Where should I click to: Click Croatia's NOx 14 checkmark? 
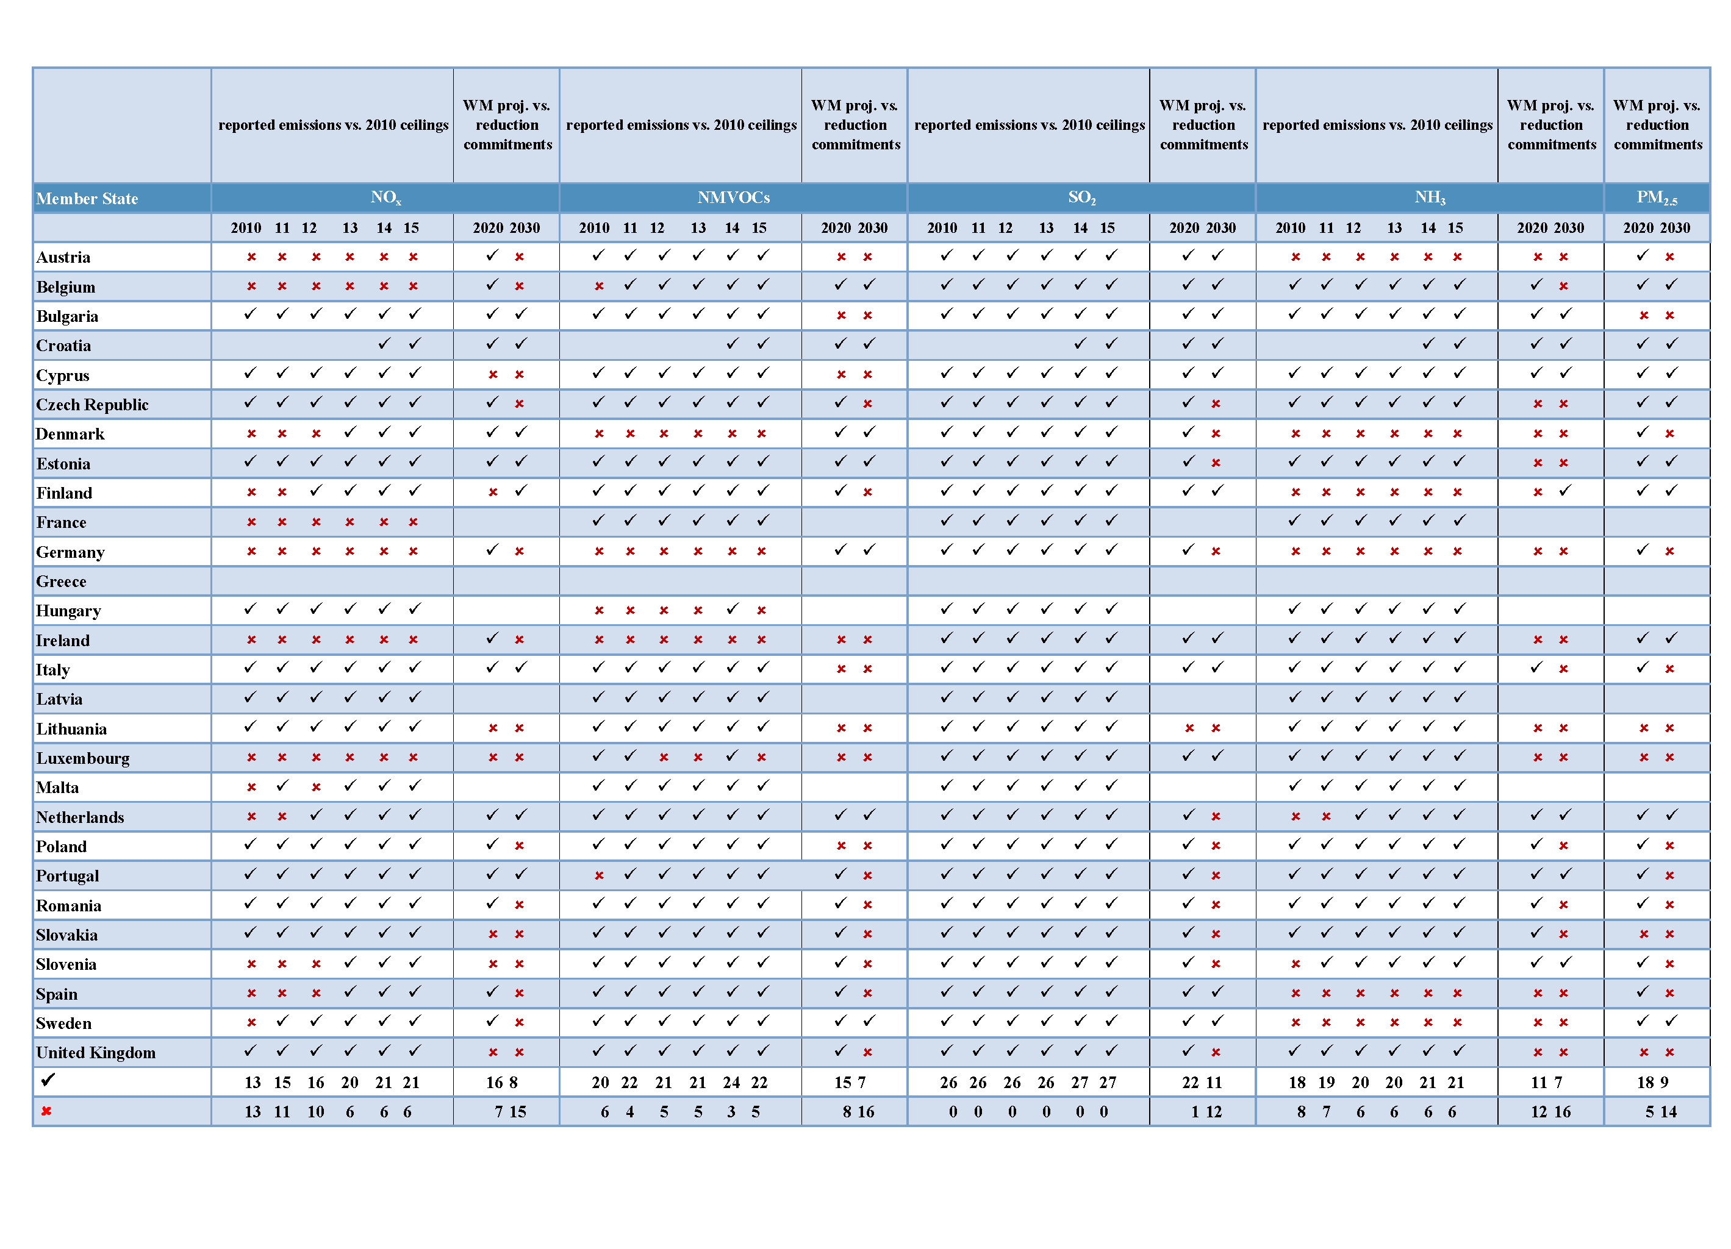(x=384, y=343)
